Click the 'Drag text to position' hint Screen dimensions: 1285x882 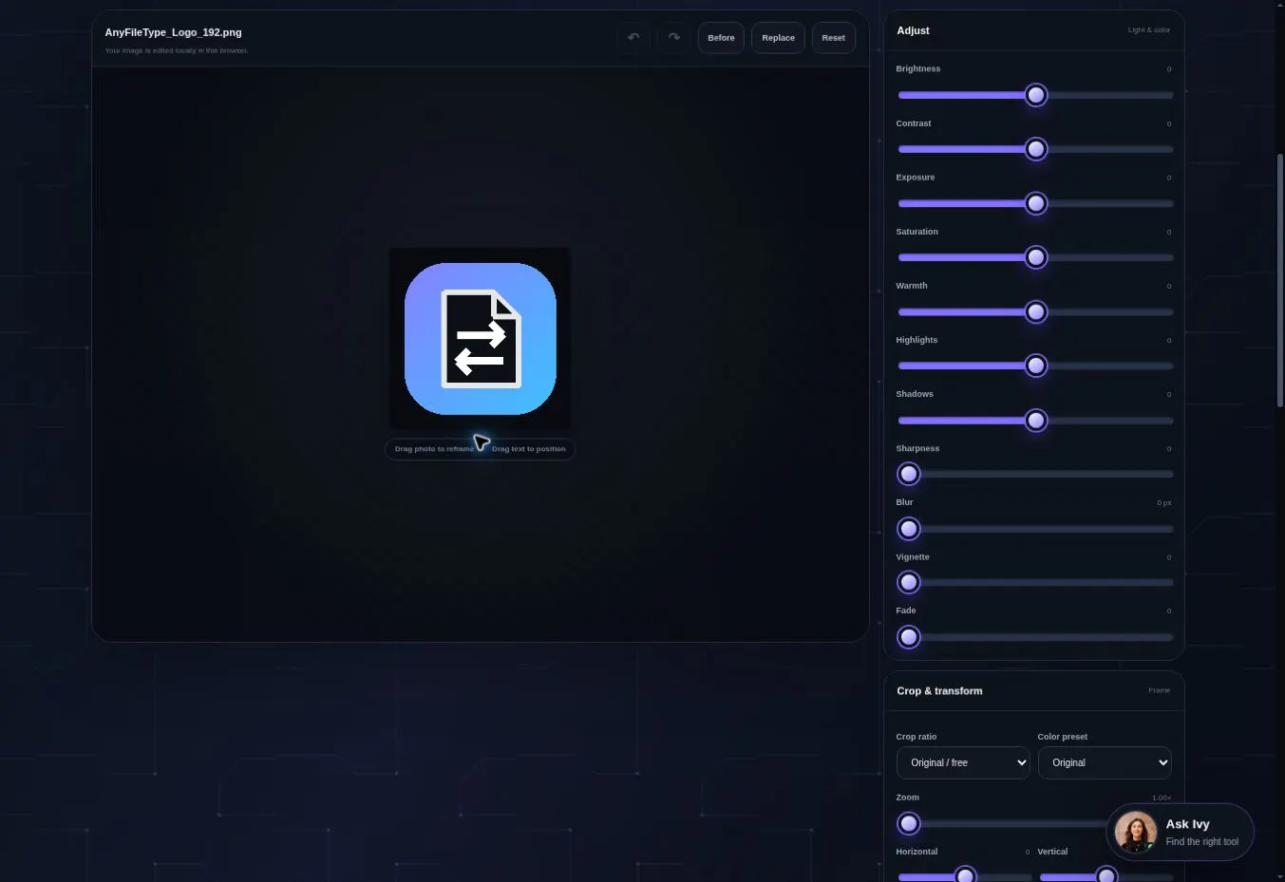pos(529,449)
